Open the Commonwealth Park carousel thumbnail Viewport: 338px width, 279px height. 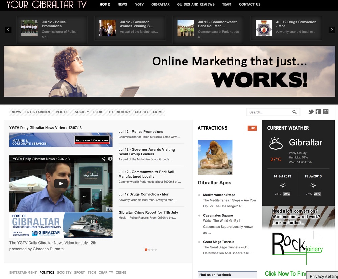pyautogui.click(x=186, y=28)
